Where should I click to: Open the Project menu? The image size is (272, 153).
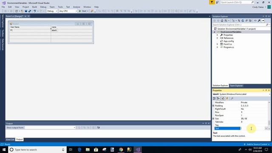point(25,7)
